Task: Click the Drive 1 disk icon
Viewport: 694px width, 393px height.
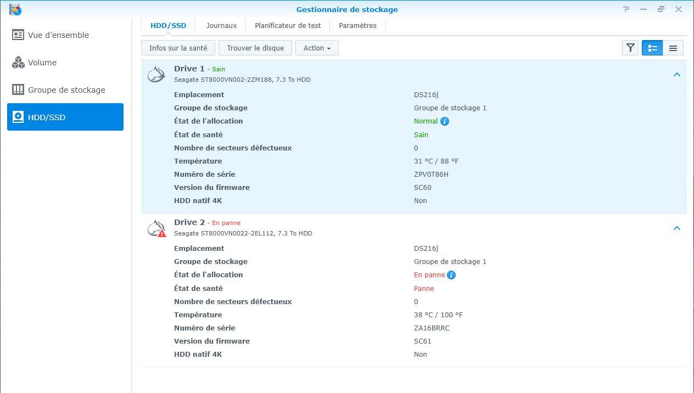Action: [x=156, y=75]
